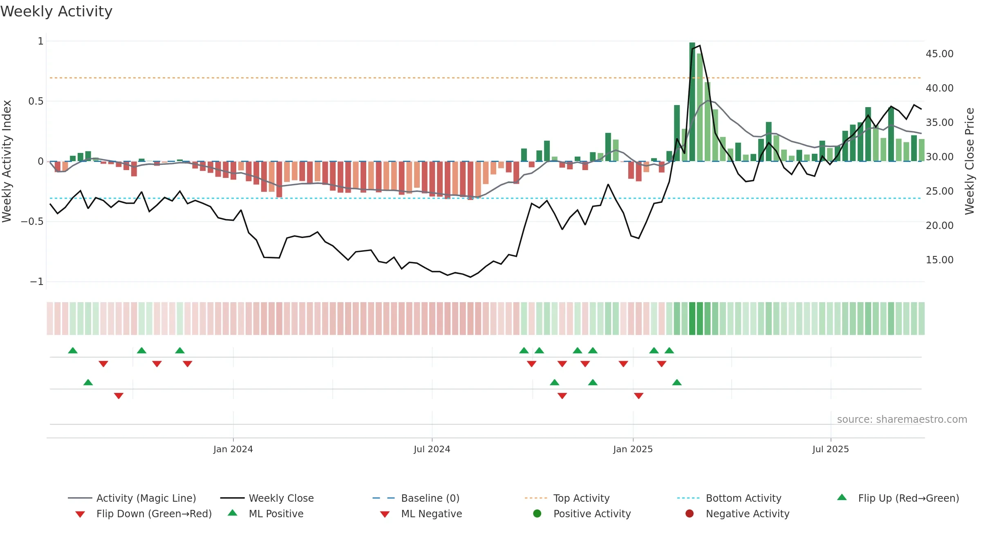Click the Weekly Activity chart title
Viewport: 981px width, 552px height.
(56, 11)
